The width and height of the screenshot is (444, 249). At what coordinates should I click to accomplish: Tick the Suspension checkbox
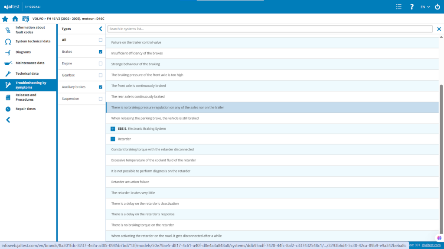point(101,99)
